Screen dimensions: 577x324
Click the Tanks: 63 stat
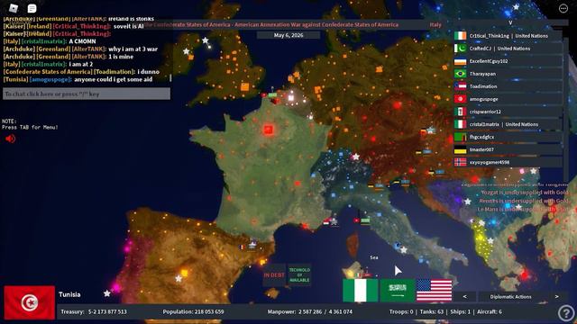coord(432,311)
